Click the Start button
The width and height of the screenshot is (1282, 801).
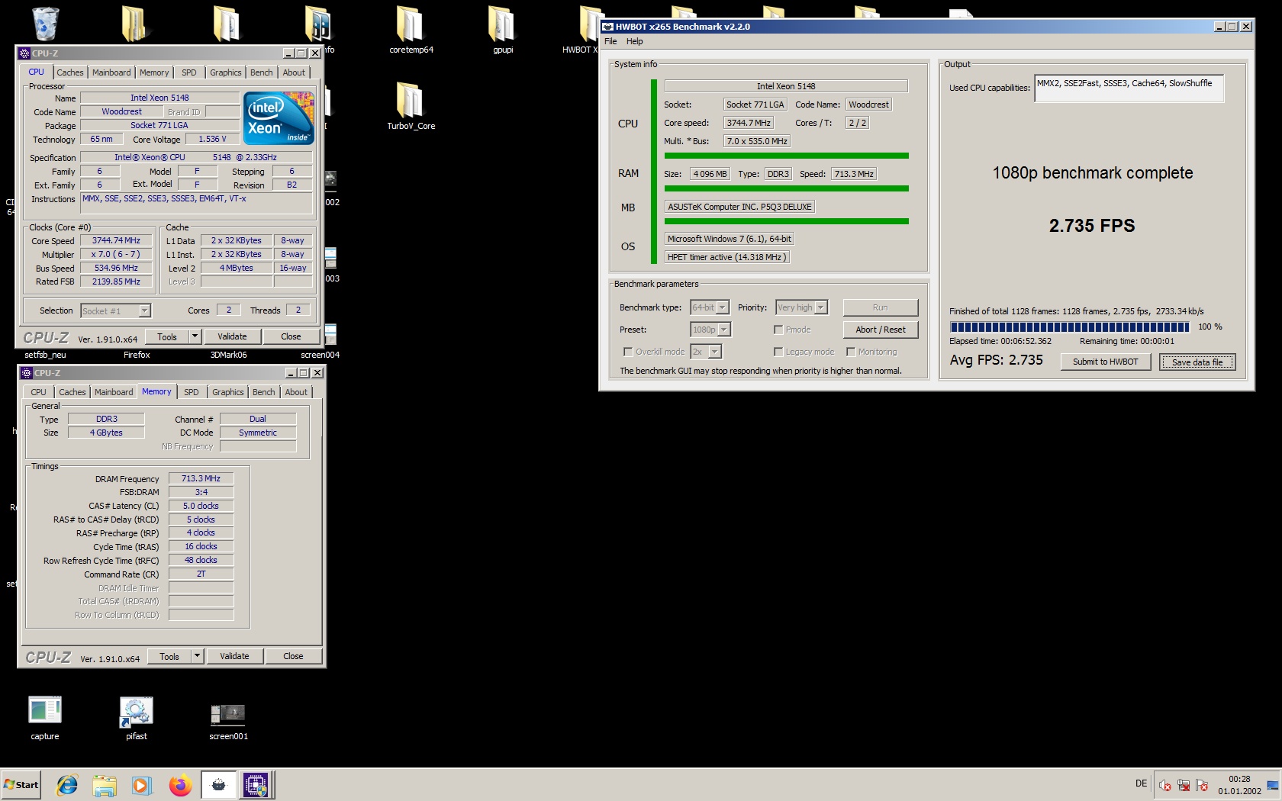21,785
